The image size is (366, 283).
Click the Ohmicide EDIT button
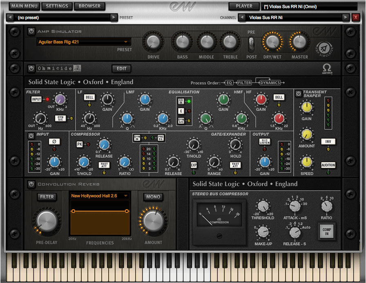(121, 69)
